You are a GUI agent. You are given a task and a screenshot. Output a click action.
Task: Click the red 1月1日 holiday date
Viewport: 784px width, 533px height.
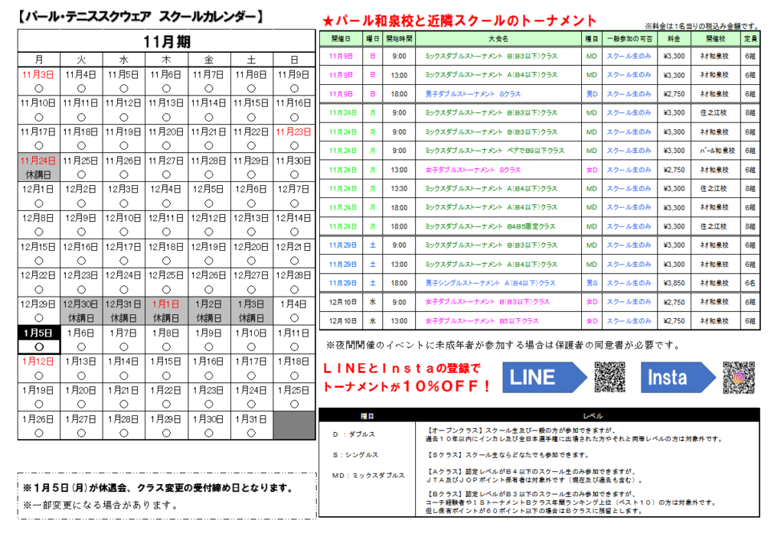[x=166, y=304]
